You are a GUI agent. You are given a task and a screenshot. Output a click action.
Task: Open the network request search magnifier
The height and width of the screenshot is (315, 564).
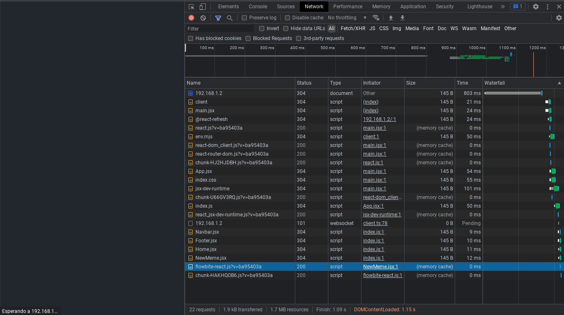point(229,18)
